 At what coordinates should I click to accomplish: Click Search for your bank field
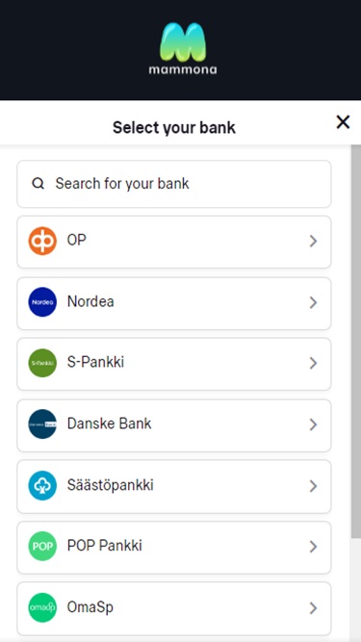tap(174, 184)
